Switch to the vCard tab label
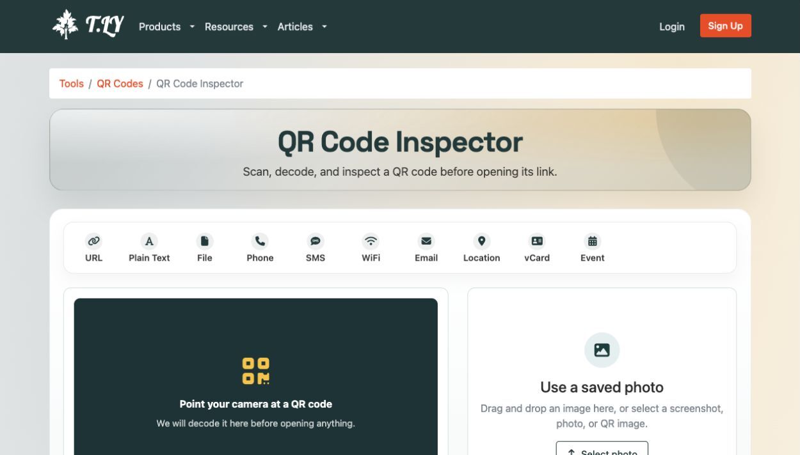This screenshot has width=800, height=455. [537, 258]
